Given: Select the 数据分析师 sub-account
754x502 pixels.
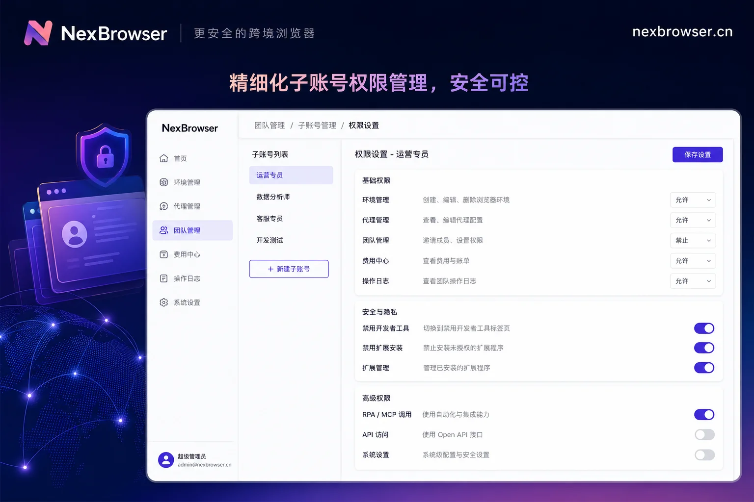Looking at the screenshot, I should coord(291,197).
